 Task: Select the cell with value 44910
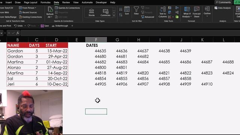click(x=202, y=84)
